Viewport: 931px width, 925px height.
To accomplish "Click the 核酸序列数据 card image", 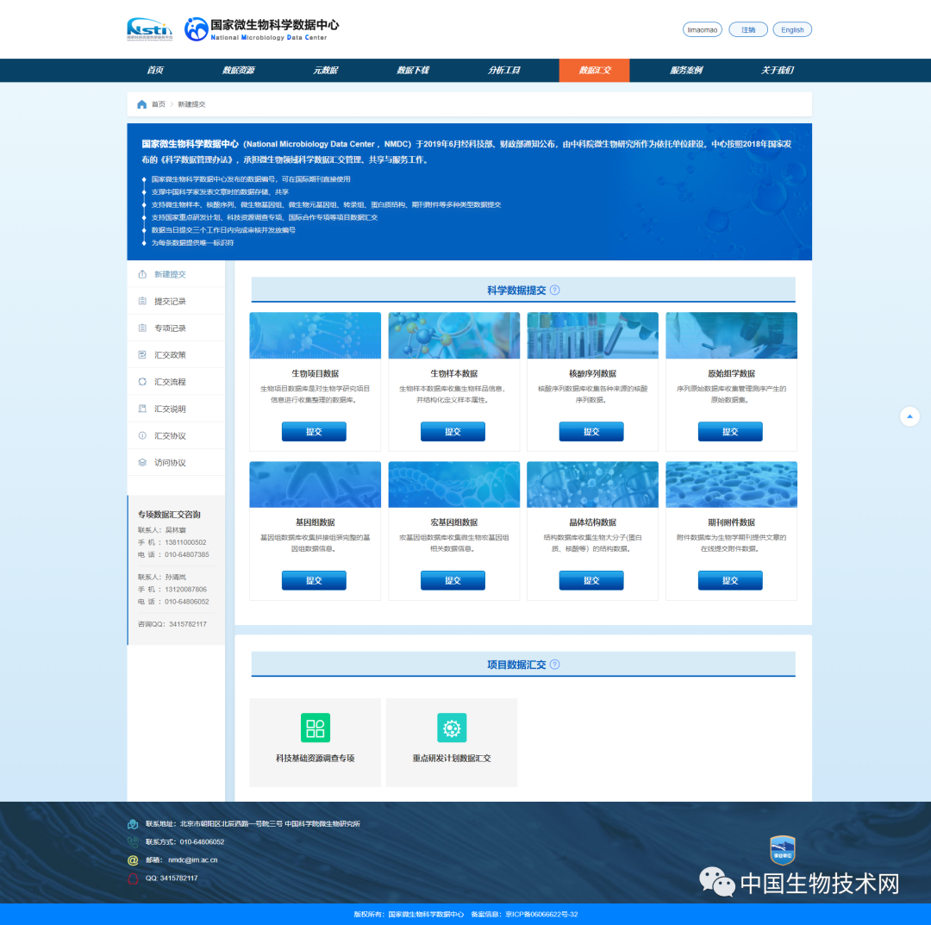I will click(x=592, y=336).
